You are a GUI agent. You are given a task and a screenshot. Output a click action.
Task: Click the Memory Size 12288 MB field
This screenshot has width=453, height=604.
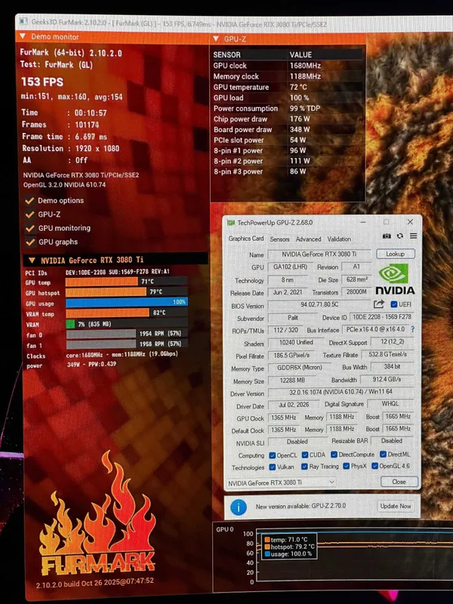(291, 381)
